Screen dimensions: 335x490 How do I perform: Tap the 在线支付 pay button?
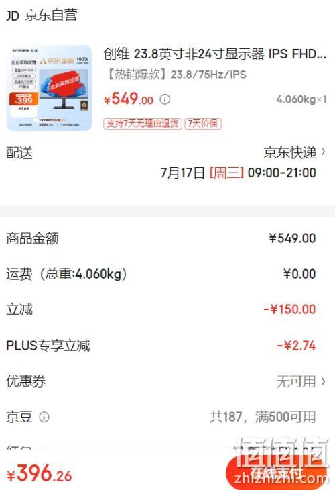276,473
